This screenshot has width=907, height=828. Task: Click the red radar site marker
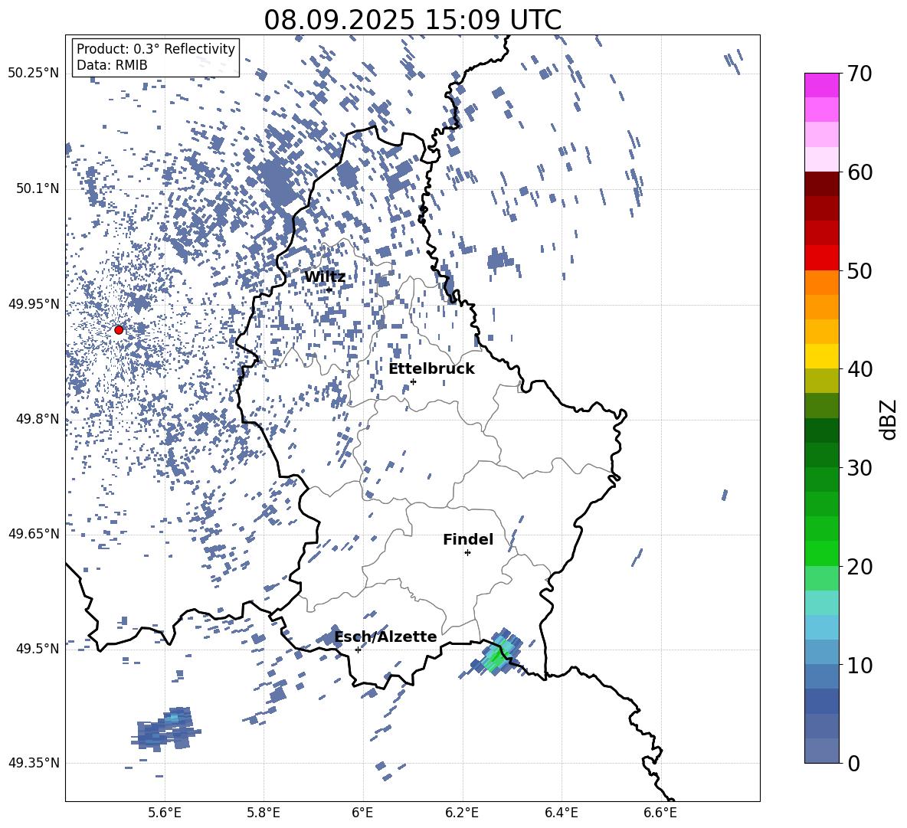[x=119, y=330]
